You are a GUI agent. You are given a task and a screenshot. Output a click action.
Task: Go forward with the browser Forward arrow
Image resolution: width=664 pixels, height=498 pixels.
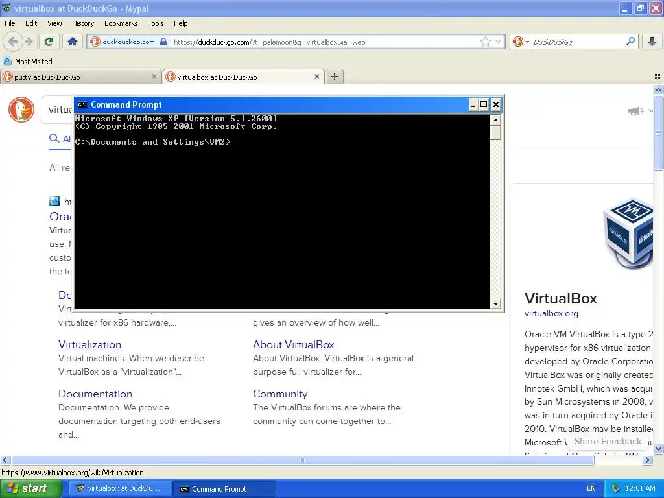click(29, 41)
